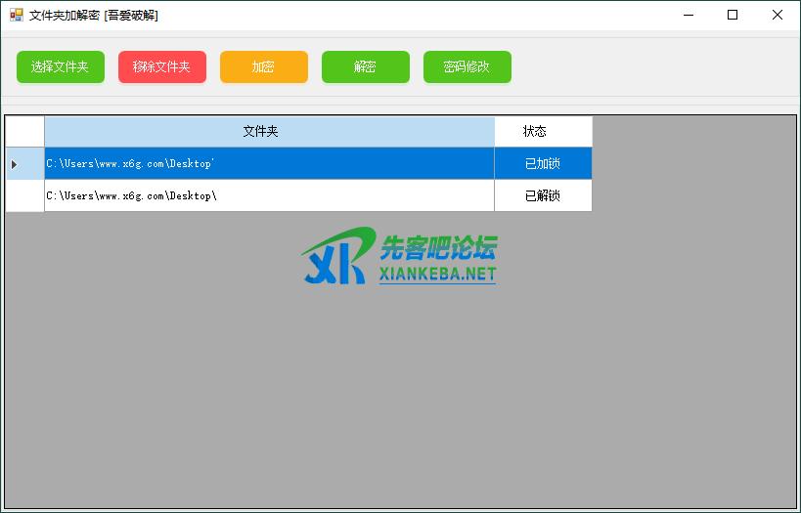801x513 pixels.
Task: Click the 已加锁 status cell
Action: tap(543, 163)
